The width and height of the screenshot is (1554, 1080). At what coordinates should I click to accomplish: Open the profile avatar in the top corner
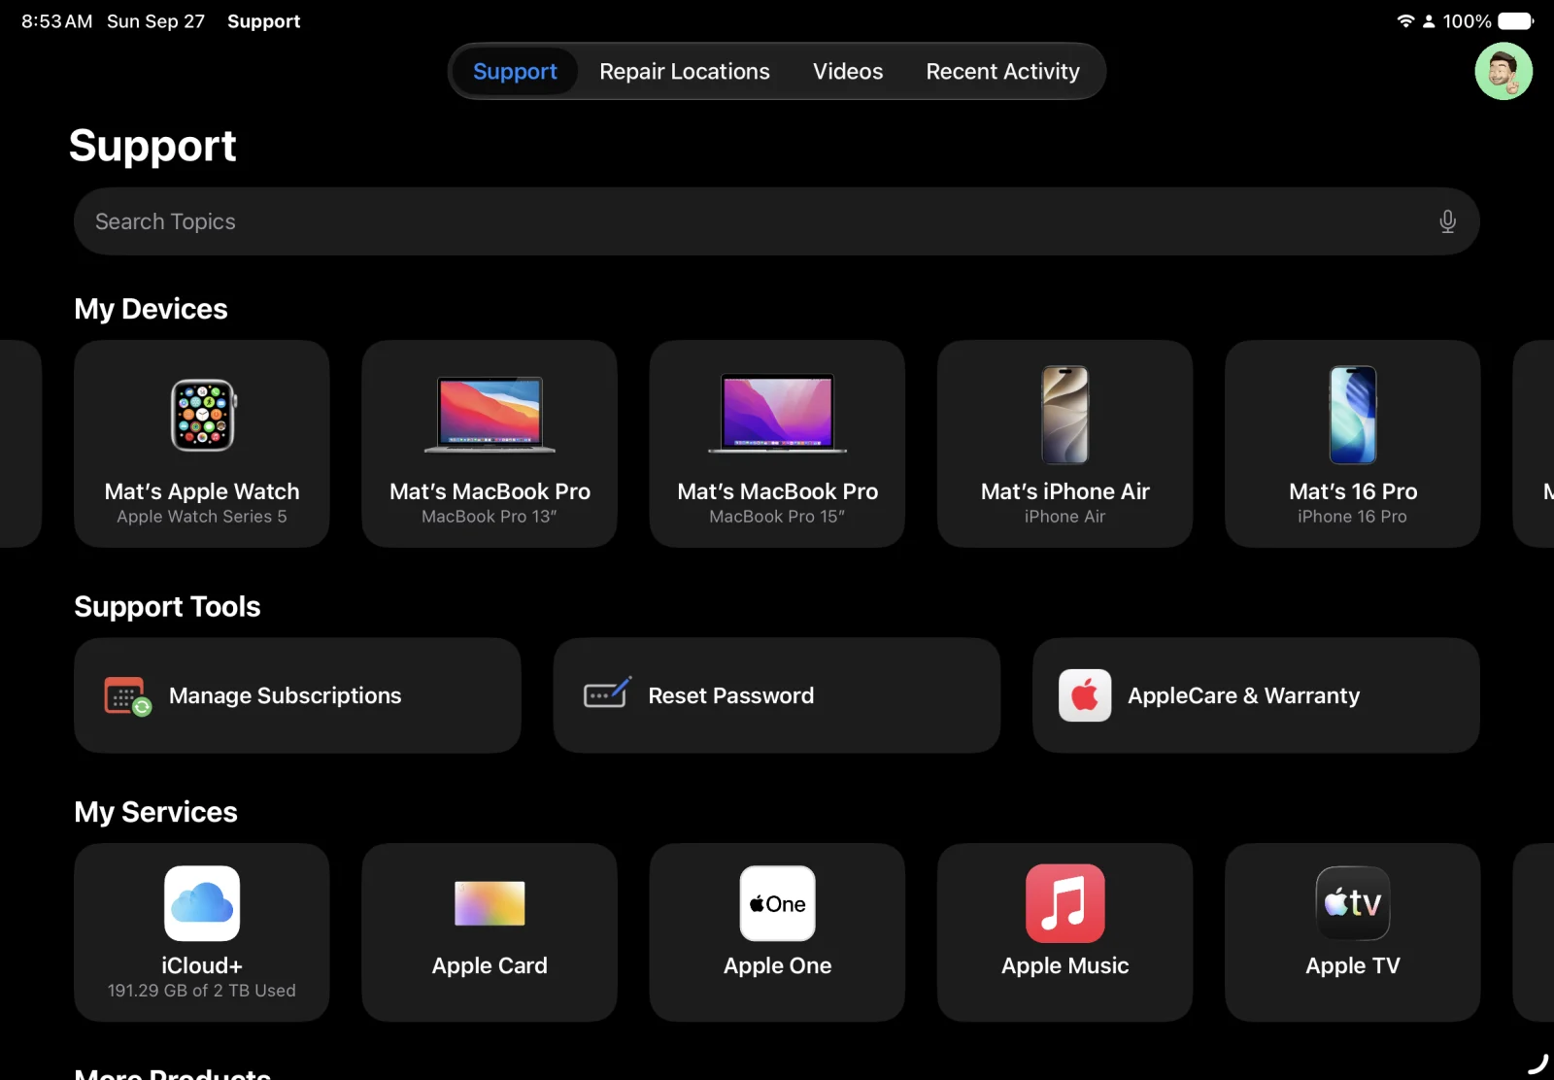[x=1503, y=71]
